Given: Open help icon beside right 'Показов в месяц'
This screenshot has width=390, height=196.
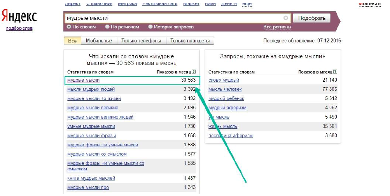Looking at the screenshot, I should [x=335, y=72].
